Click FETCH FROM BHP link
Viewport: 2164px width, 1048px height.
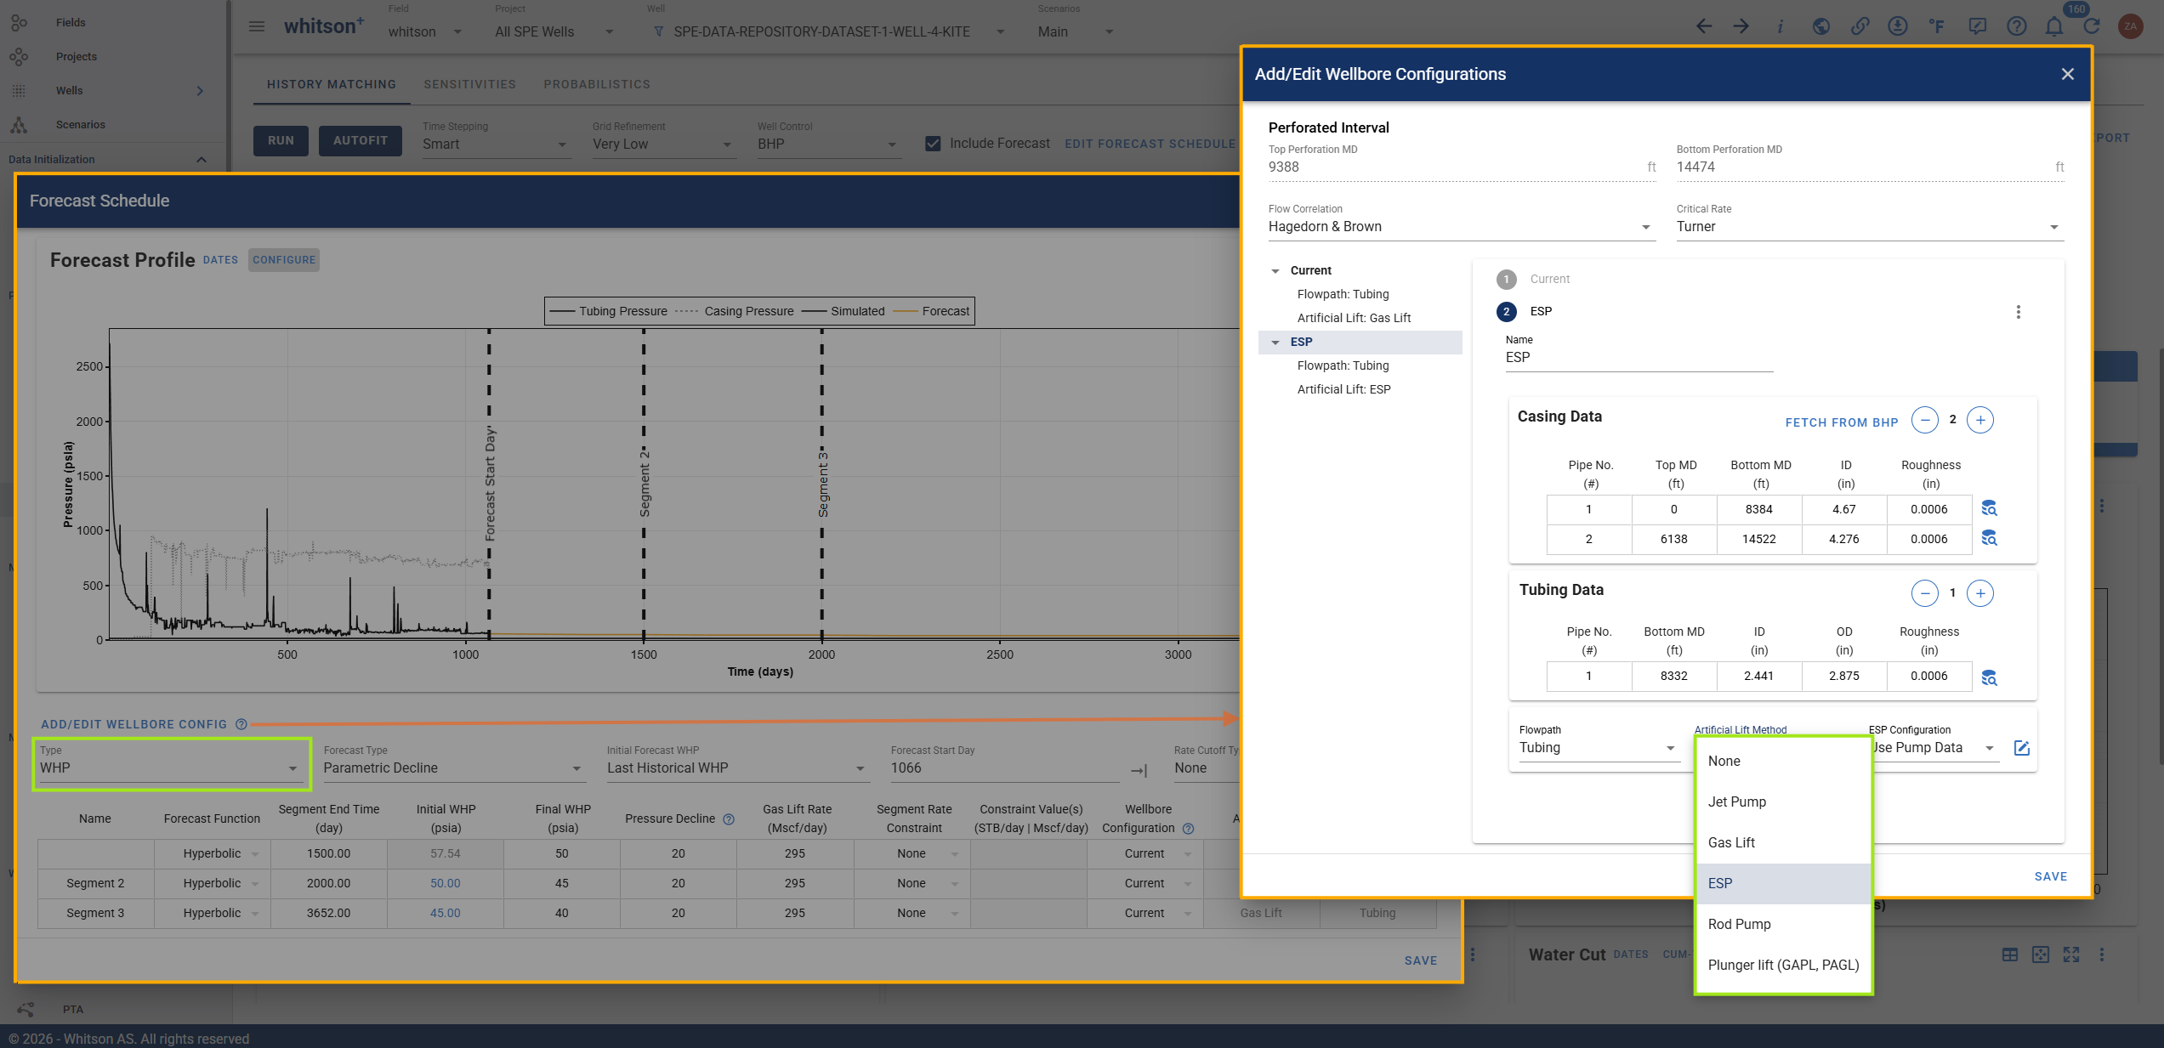point(1841,422)
